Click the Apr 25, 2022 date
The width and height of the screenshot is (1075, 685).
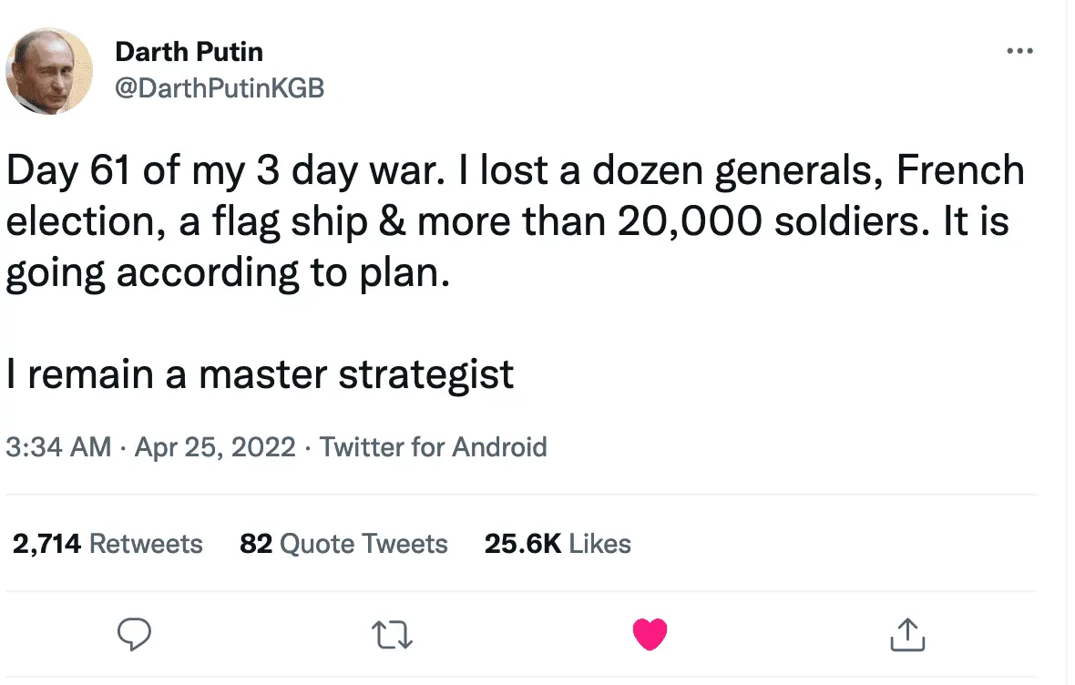click(x=215, y=447)
